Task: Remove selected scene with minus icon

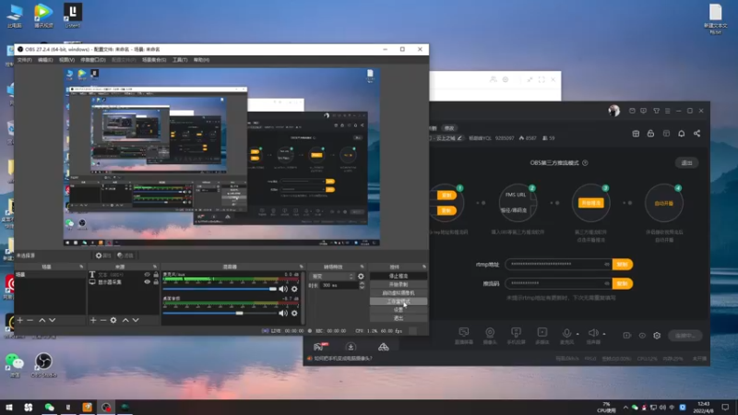Action: pyautogui.click(x=30, y=320)
